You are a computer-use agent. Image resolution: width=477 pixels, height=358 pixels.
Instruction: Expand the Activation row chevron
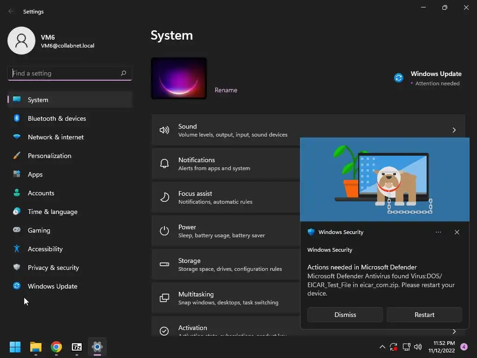[x=454, y=331]
